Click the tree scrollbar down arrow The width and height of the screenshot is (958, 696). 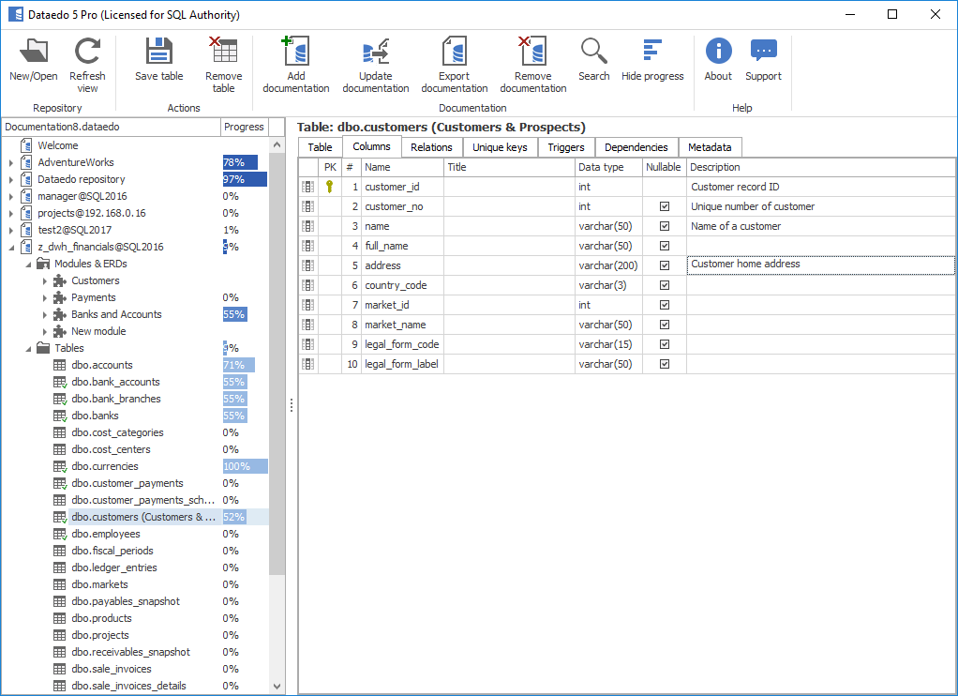[x=277, y=687]
